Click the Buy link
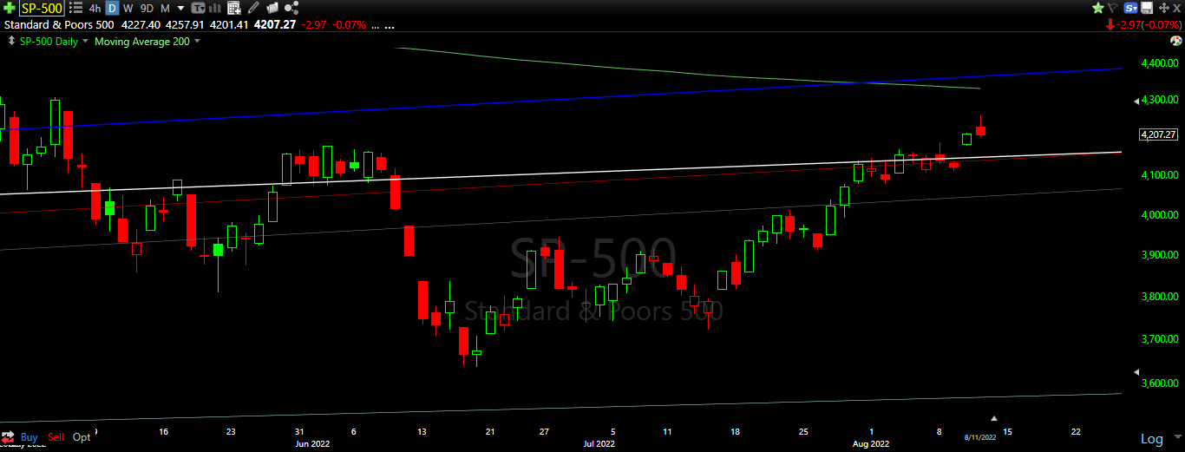The image size is (1185, 452). click(29, 437)
